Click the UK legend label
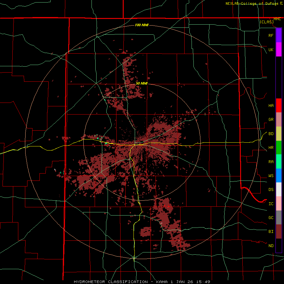The image size is (284, 284). [271, 50]
